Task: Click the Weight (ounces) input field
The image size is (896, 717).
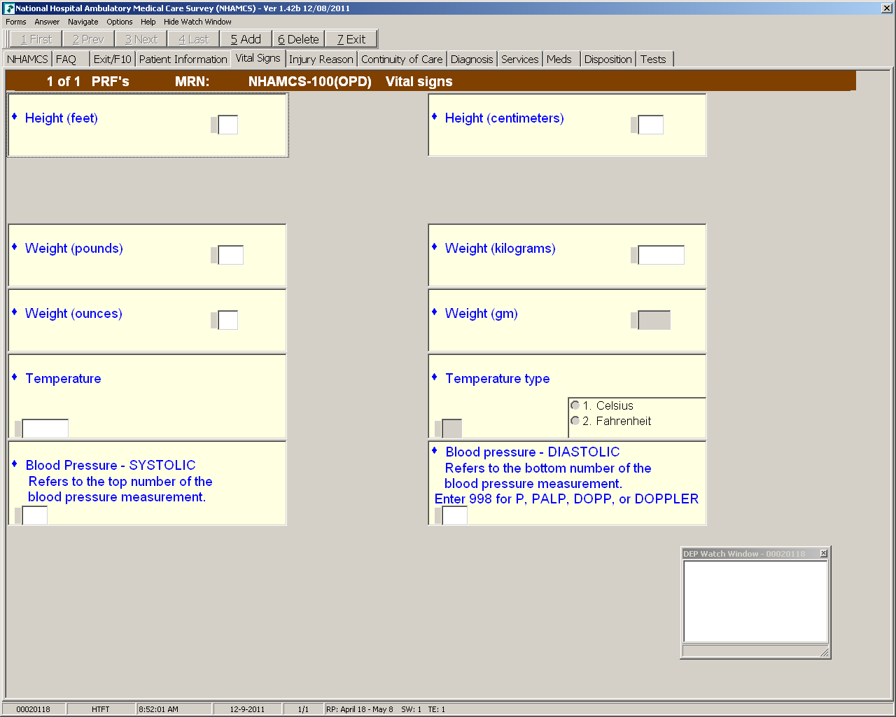Action: tap(228, 320)
